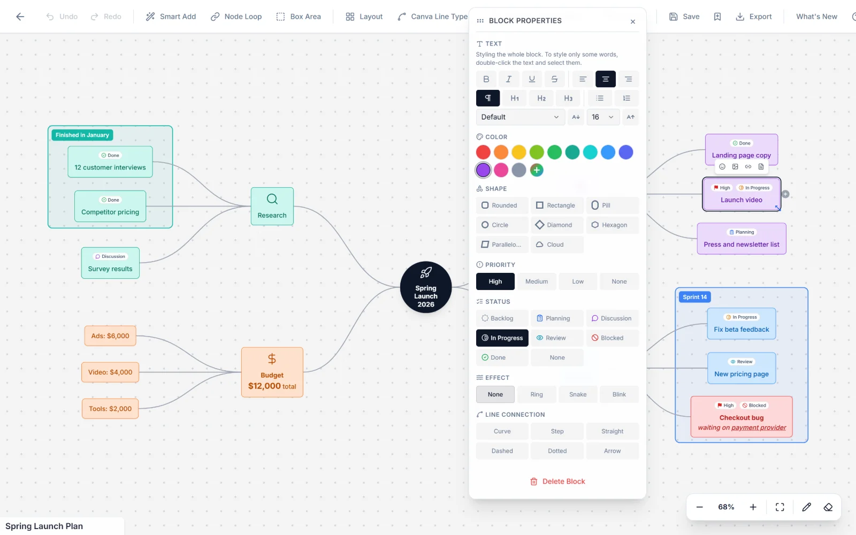Set status to Blocked

pos(613,338)
